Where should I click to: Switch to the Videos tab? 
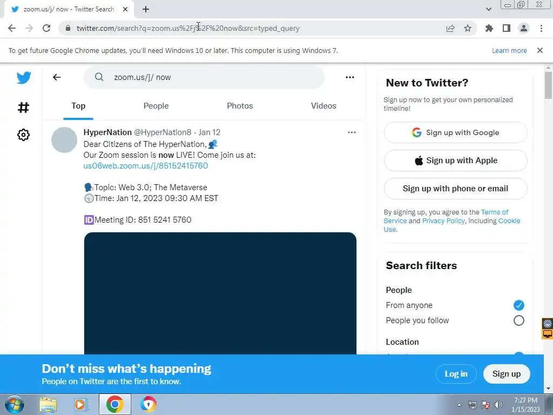point(323,106)
